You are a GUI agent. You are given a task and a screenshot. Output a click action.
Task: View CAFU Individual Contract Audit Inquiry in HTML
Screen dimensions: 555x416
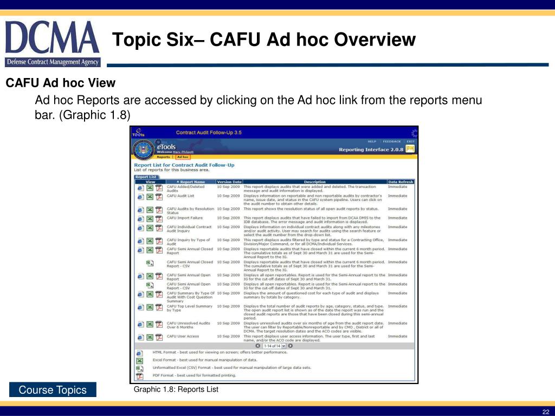point(140,228)
